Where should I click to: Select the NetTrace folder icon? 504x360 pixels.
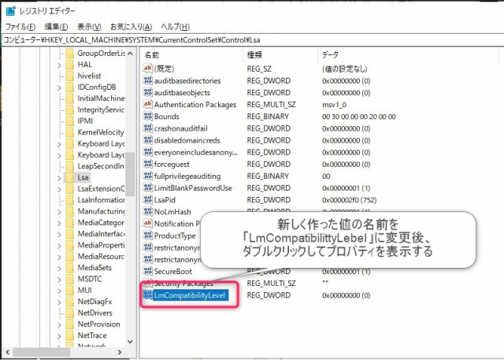(x=70, y=336)
